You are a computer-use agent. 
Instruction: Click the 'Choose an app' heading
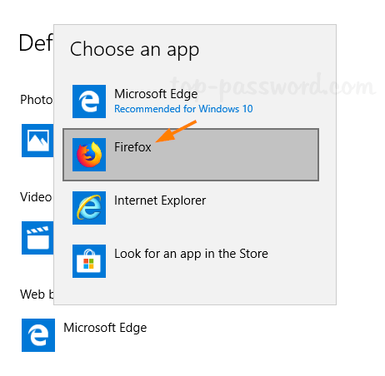tap(134, 49)
